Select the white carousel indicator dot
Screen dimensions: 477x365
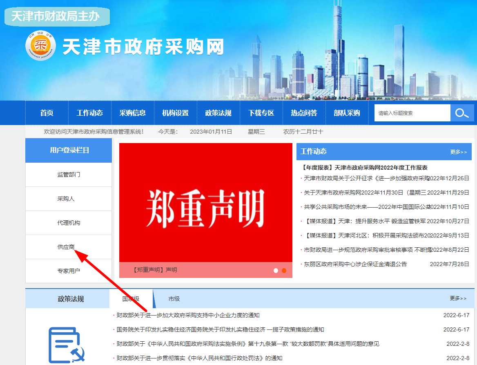coord(276,271)
